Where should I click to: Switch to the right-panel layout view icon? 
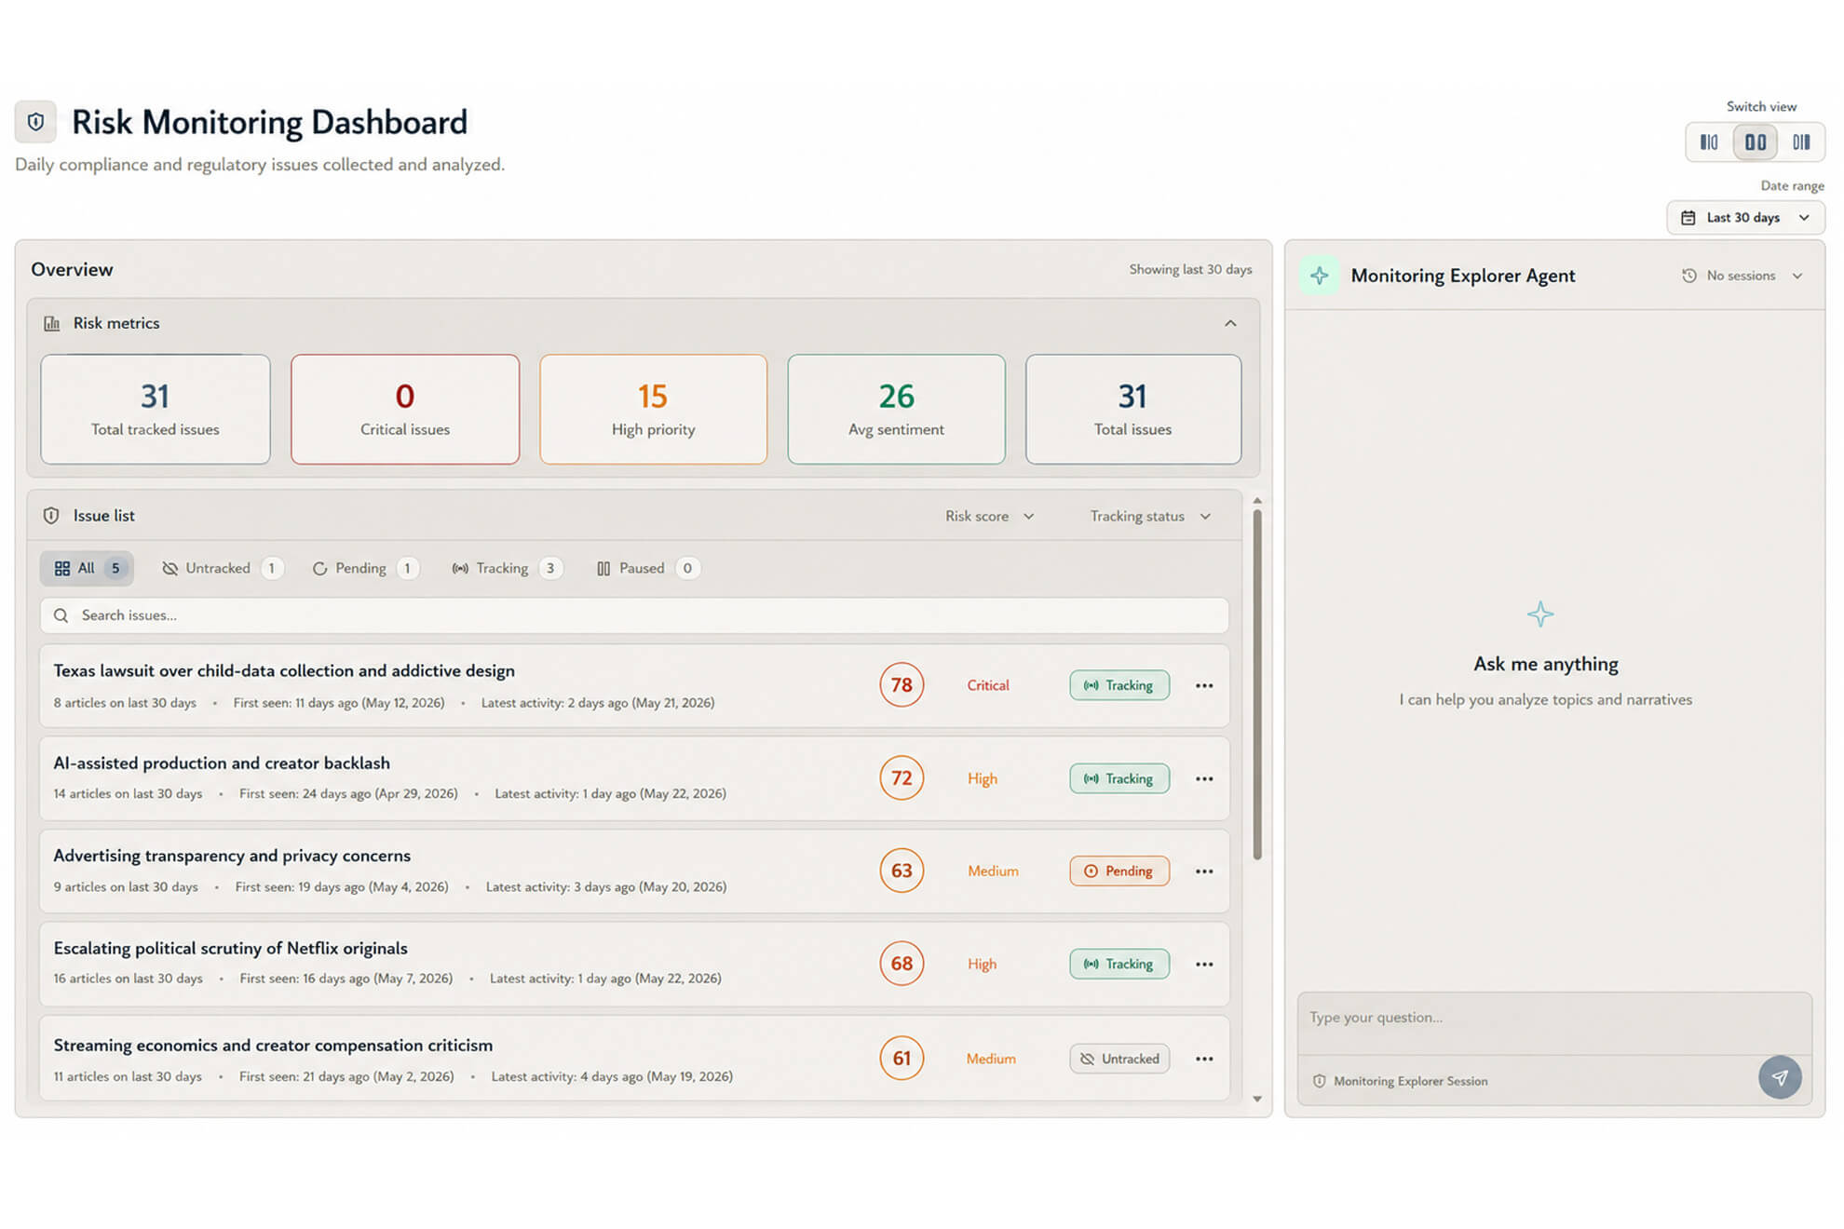[x=1801, y=142]
